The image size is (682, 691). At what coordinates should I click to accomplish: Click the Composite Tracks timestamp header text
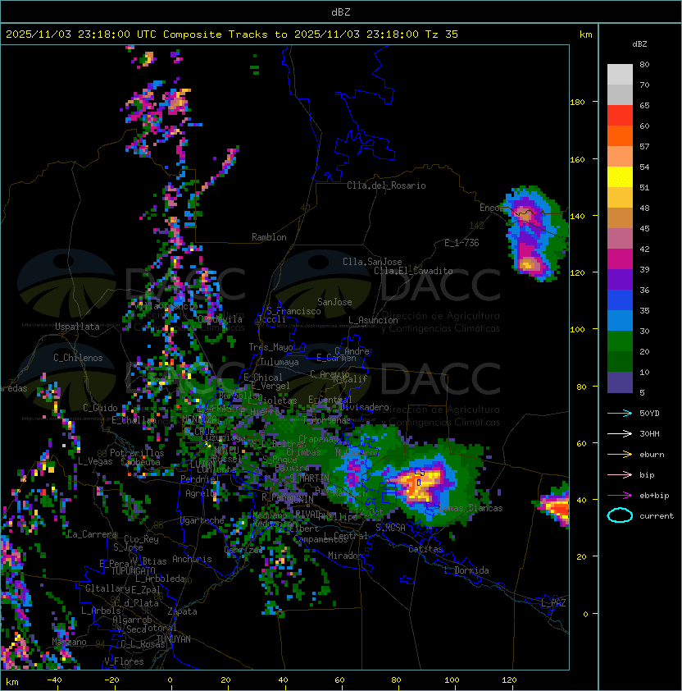[x=232, y=34]
